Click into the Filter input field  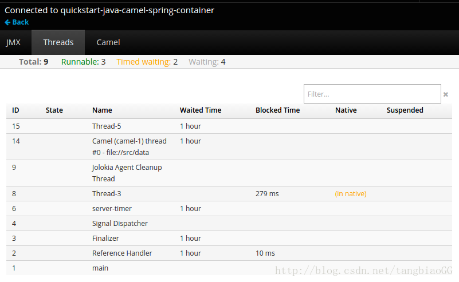pos(372,94)
